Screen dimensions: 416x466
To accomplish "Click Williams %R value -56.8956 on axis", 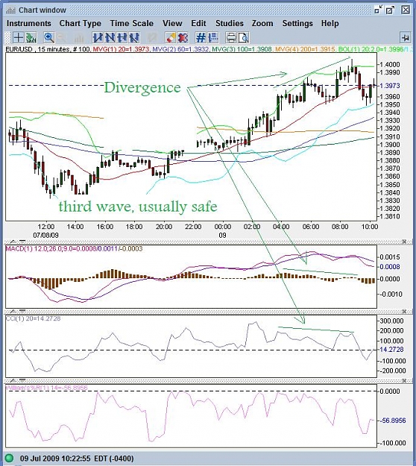I will click(x=393, y=421).
